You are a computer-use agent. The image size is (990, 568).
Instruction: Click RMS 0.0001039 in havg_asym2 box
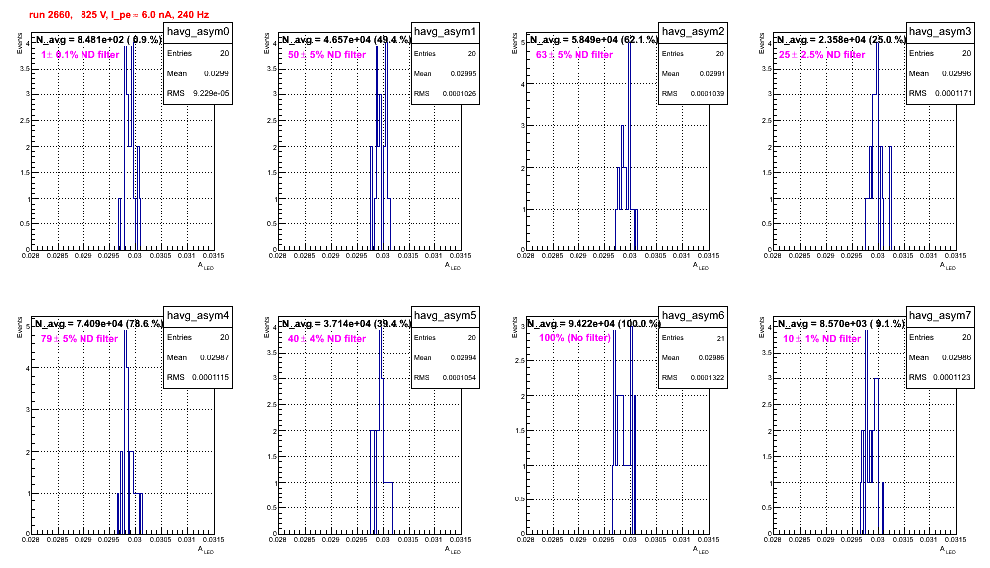click(693, 94)
